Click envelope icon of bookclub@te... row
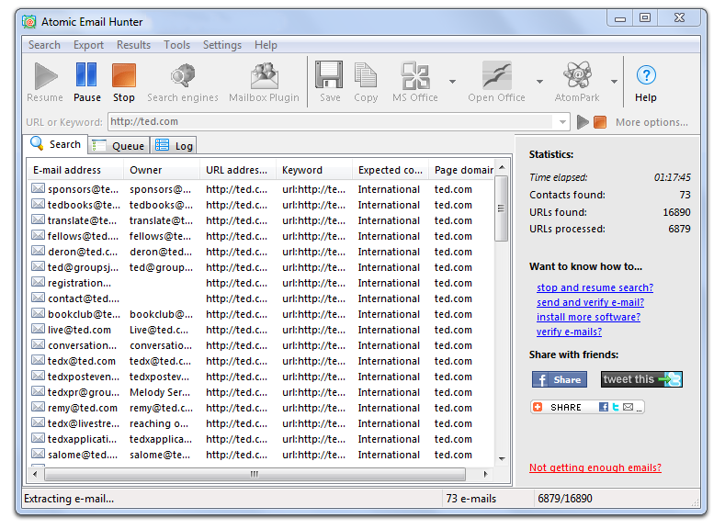 39,313
